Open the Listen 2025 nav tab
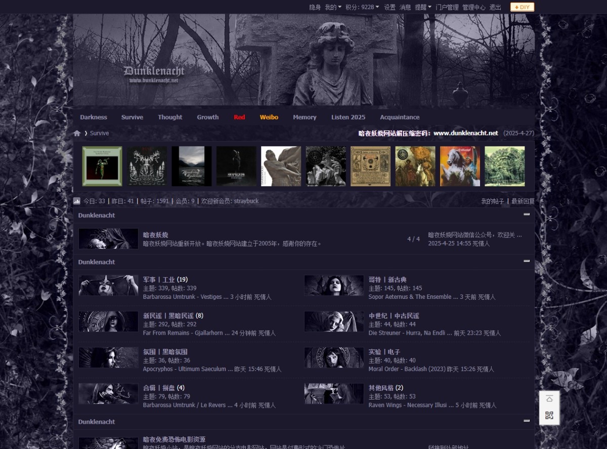The width and height of the screenshot is (607, 449). pos(348,117)
